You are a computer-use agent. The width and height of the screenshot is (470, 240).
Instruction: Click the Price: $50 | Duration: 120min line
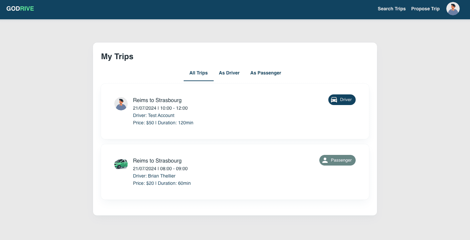[163, 123]
